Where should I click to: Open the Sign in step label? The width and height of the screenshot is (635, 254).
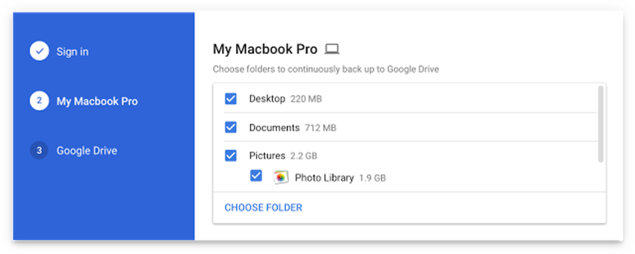click(73, 52)
